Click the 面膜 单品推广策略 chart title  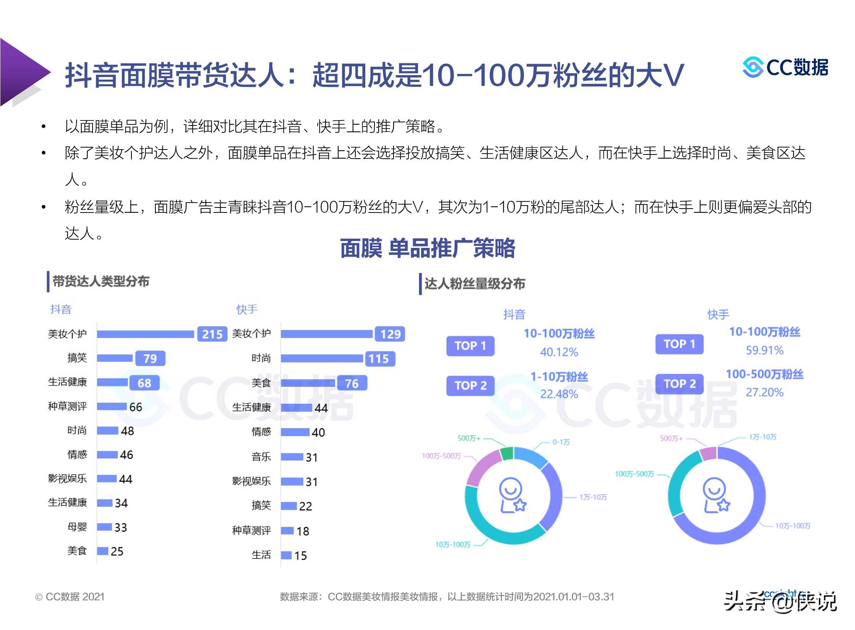427,248
